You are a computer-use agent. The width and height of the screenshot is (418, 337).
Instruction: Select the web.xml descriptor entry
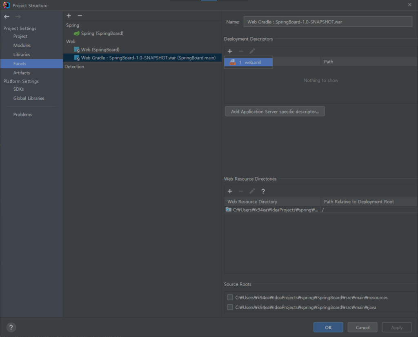click(x=249, y=62)
